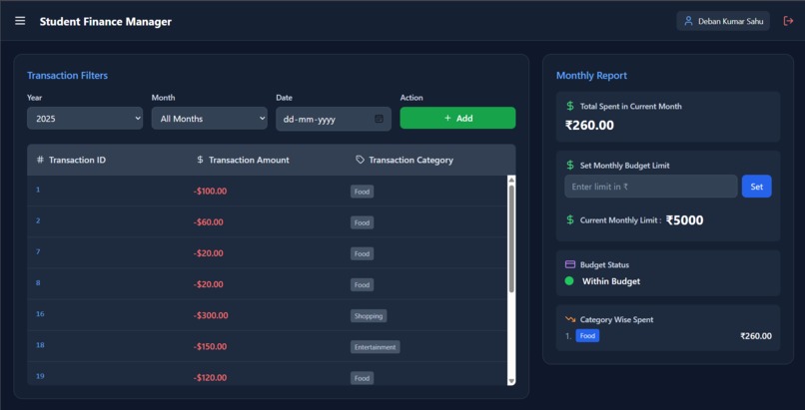Select transaction ID 19

click(x=40, y=376)
